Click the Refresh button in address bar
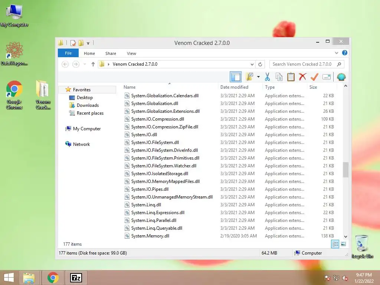380x285 pixels. (x=260, y=64)
